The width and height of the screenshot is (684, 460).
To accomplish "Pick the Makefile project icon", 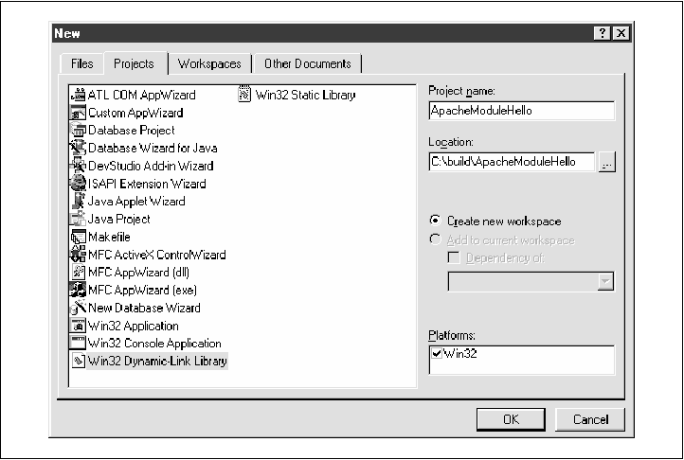I will click(79, 237).
